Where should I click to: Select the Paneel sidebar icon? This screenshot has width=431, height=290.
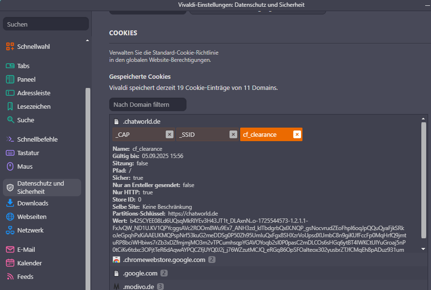tap(10, 79)
